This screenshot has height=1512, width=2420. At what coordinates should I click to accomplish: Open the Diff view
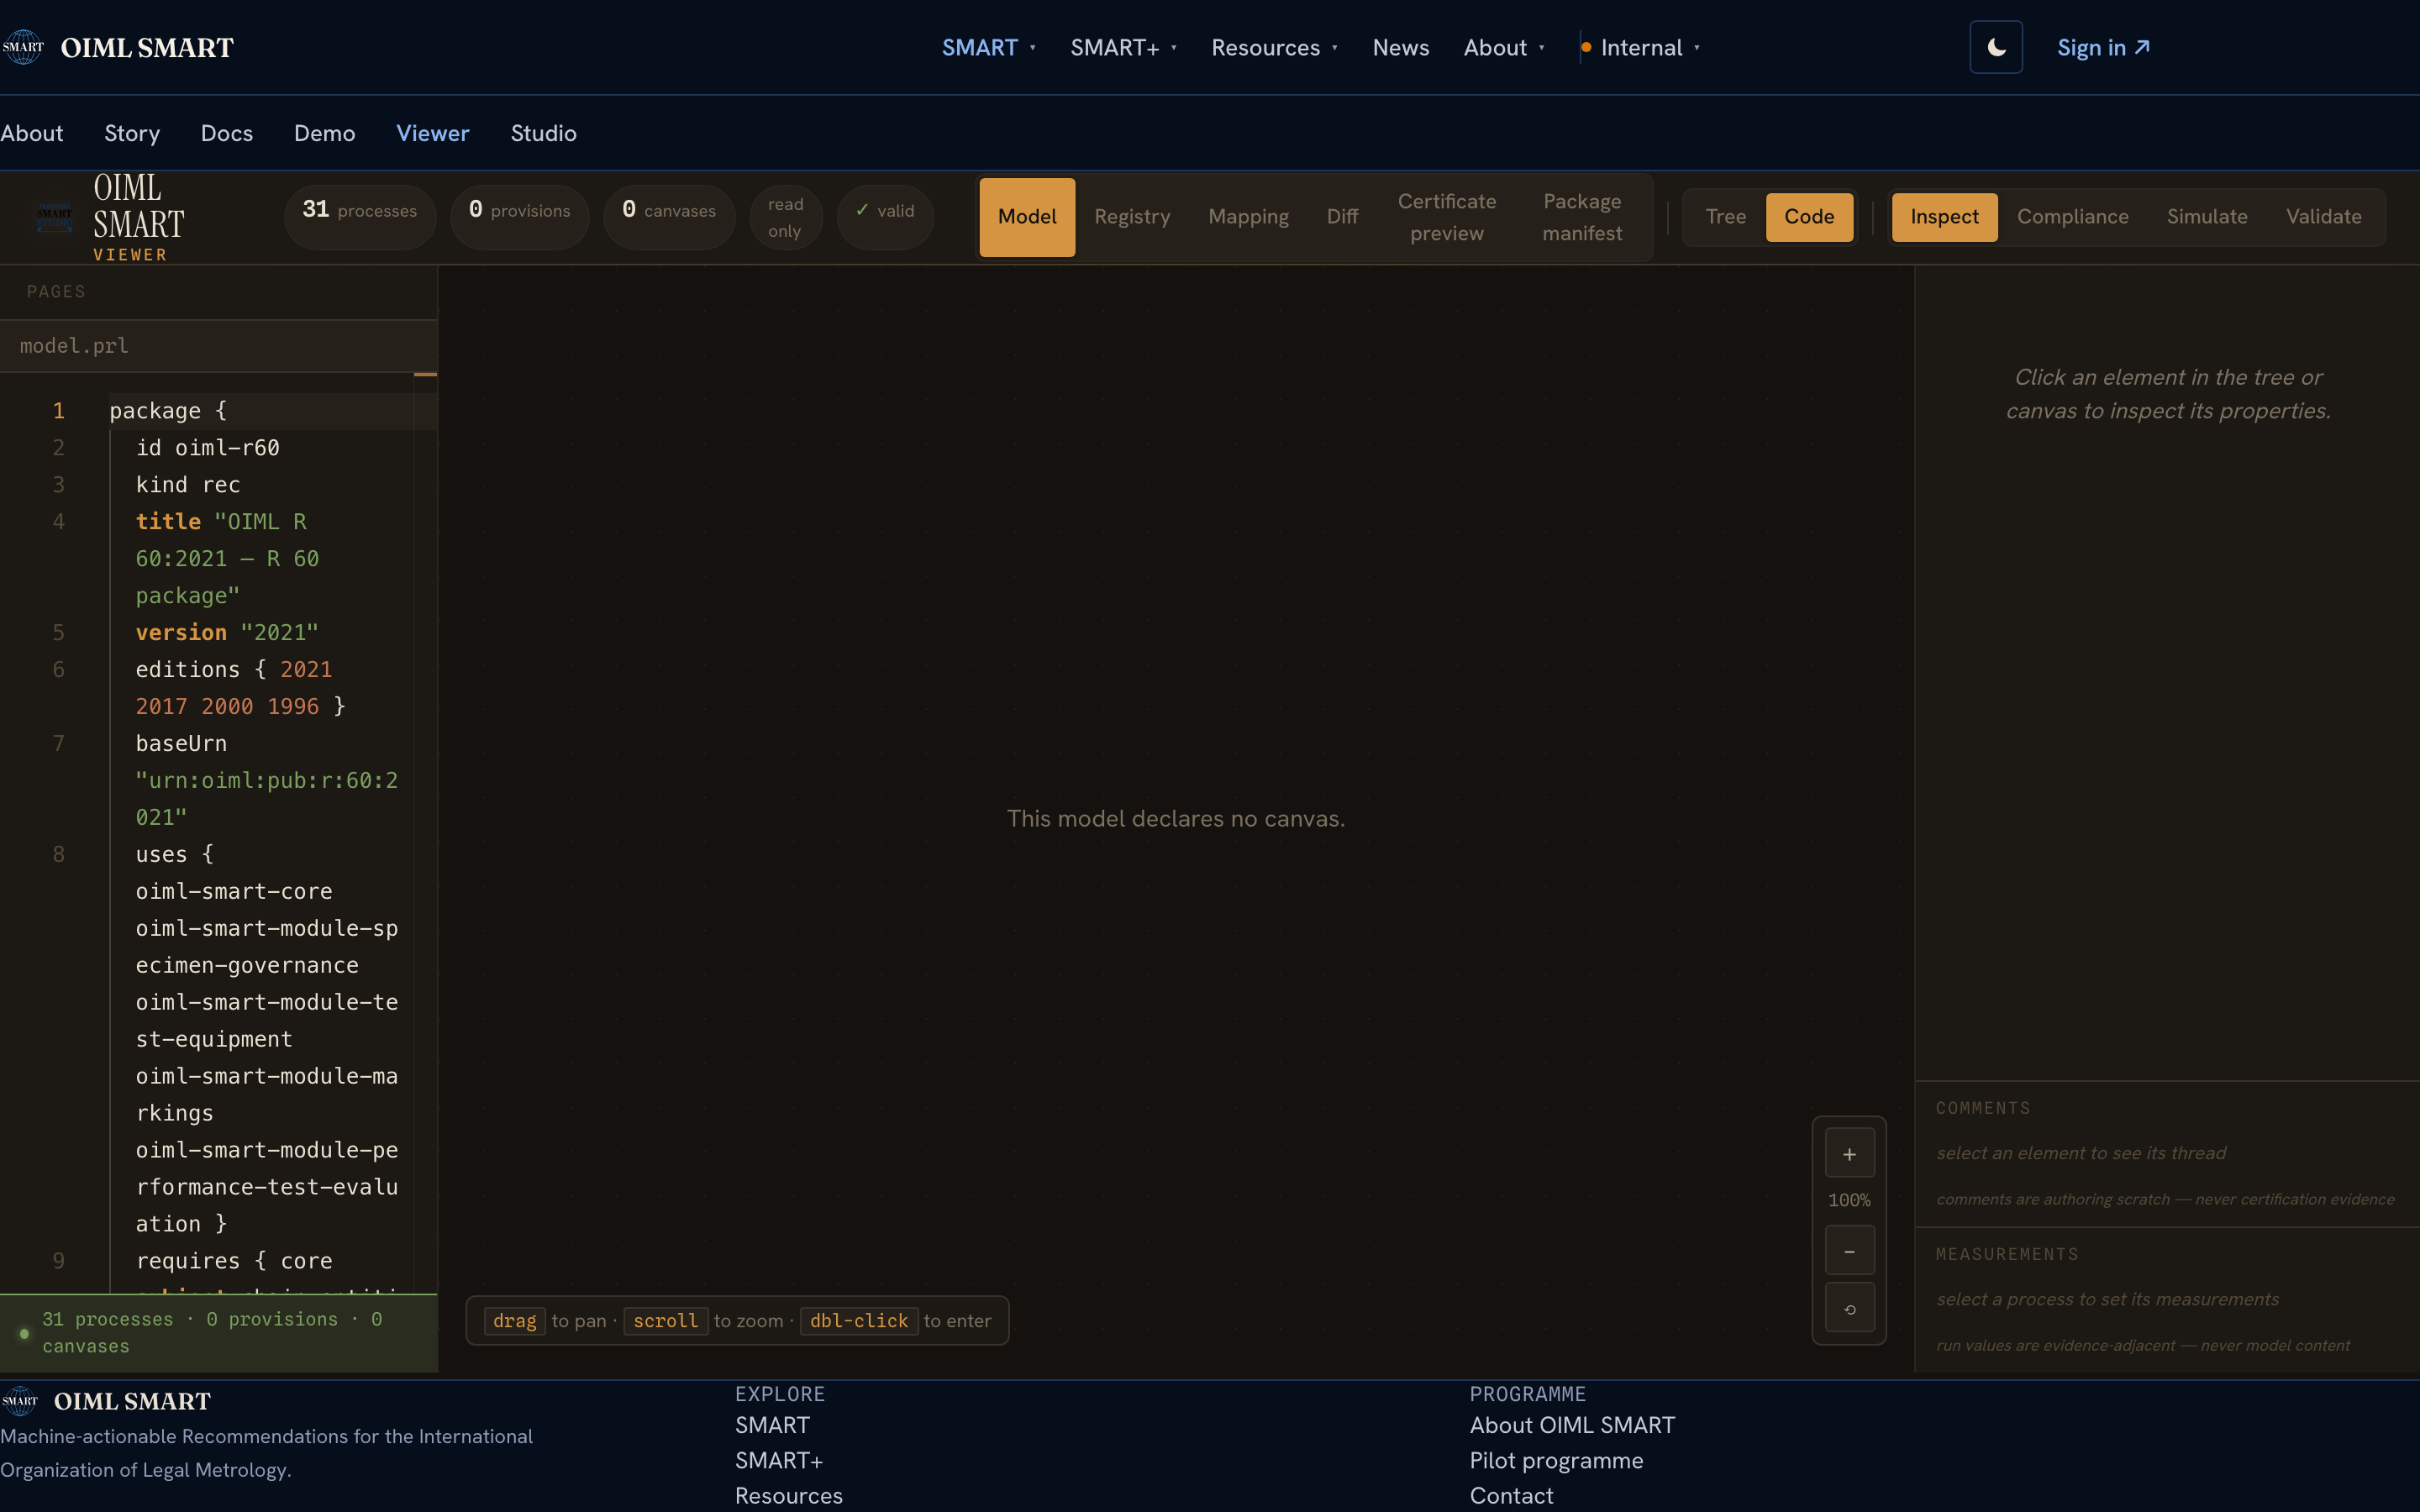(1342, 217)
